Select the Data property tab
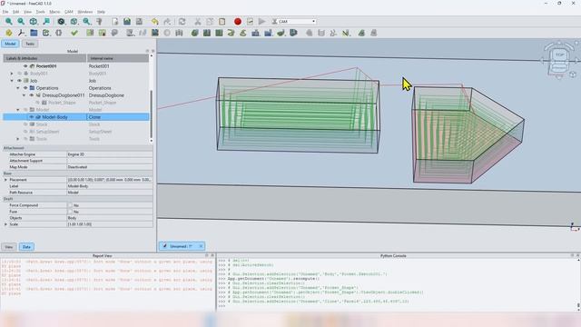The height and width of the screenshot is (327, 581). (x=26, y=247)
